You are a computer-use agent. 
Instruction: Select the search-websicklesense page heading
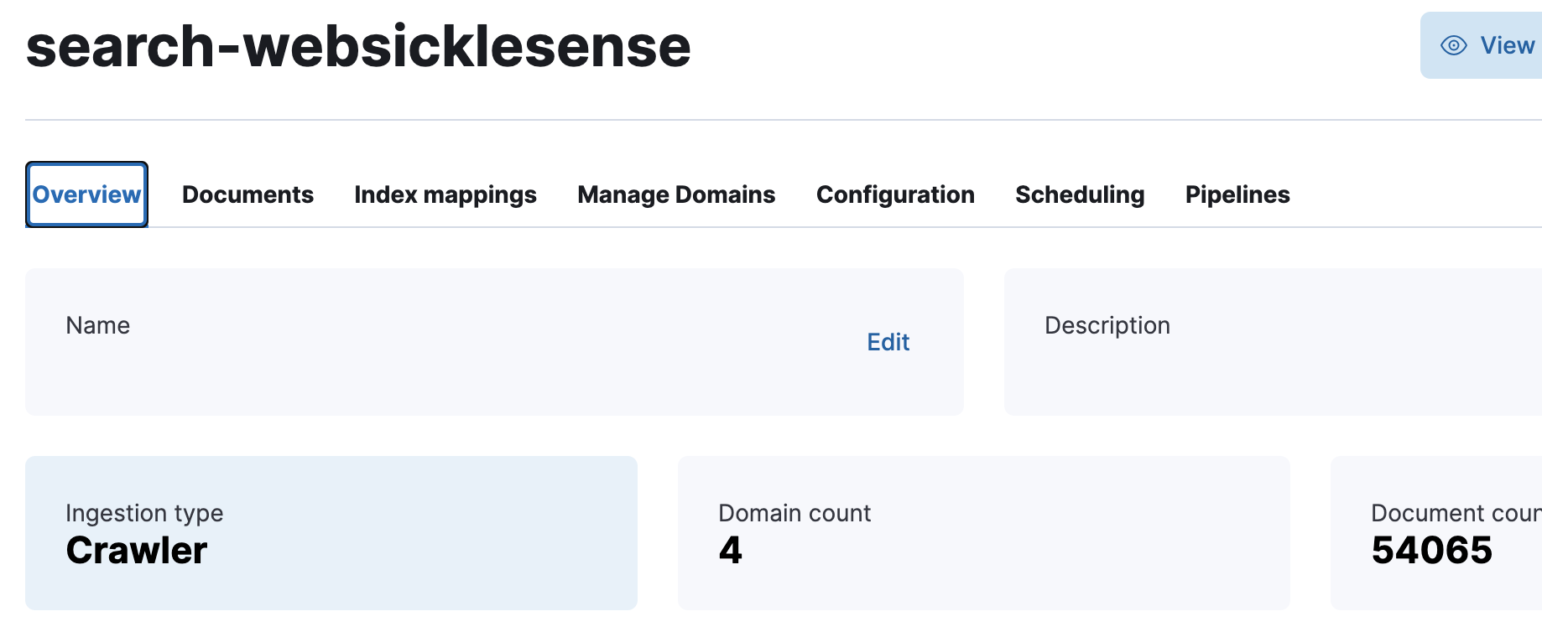[x=358, y=47]
